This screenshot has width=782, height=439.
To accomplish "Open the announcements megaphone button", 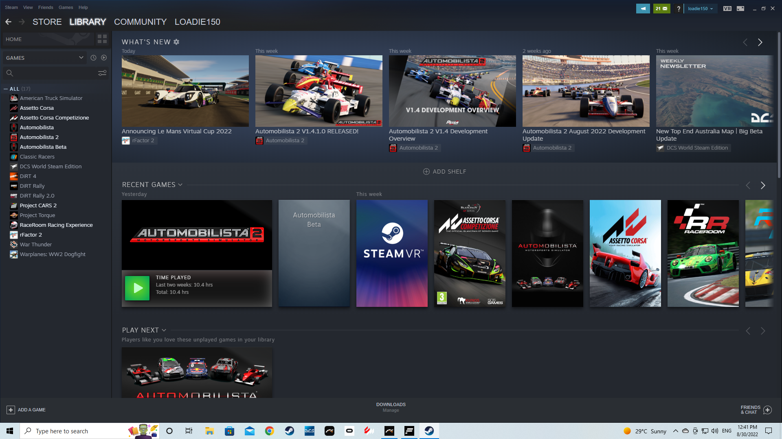I will click(643, 9).
